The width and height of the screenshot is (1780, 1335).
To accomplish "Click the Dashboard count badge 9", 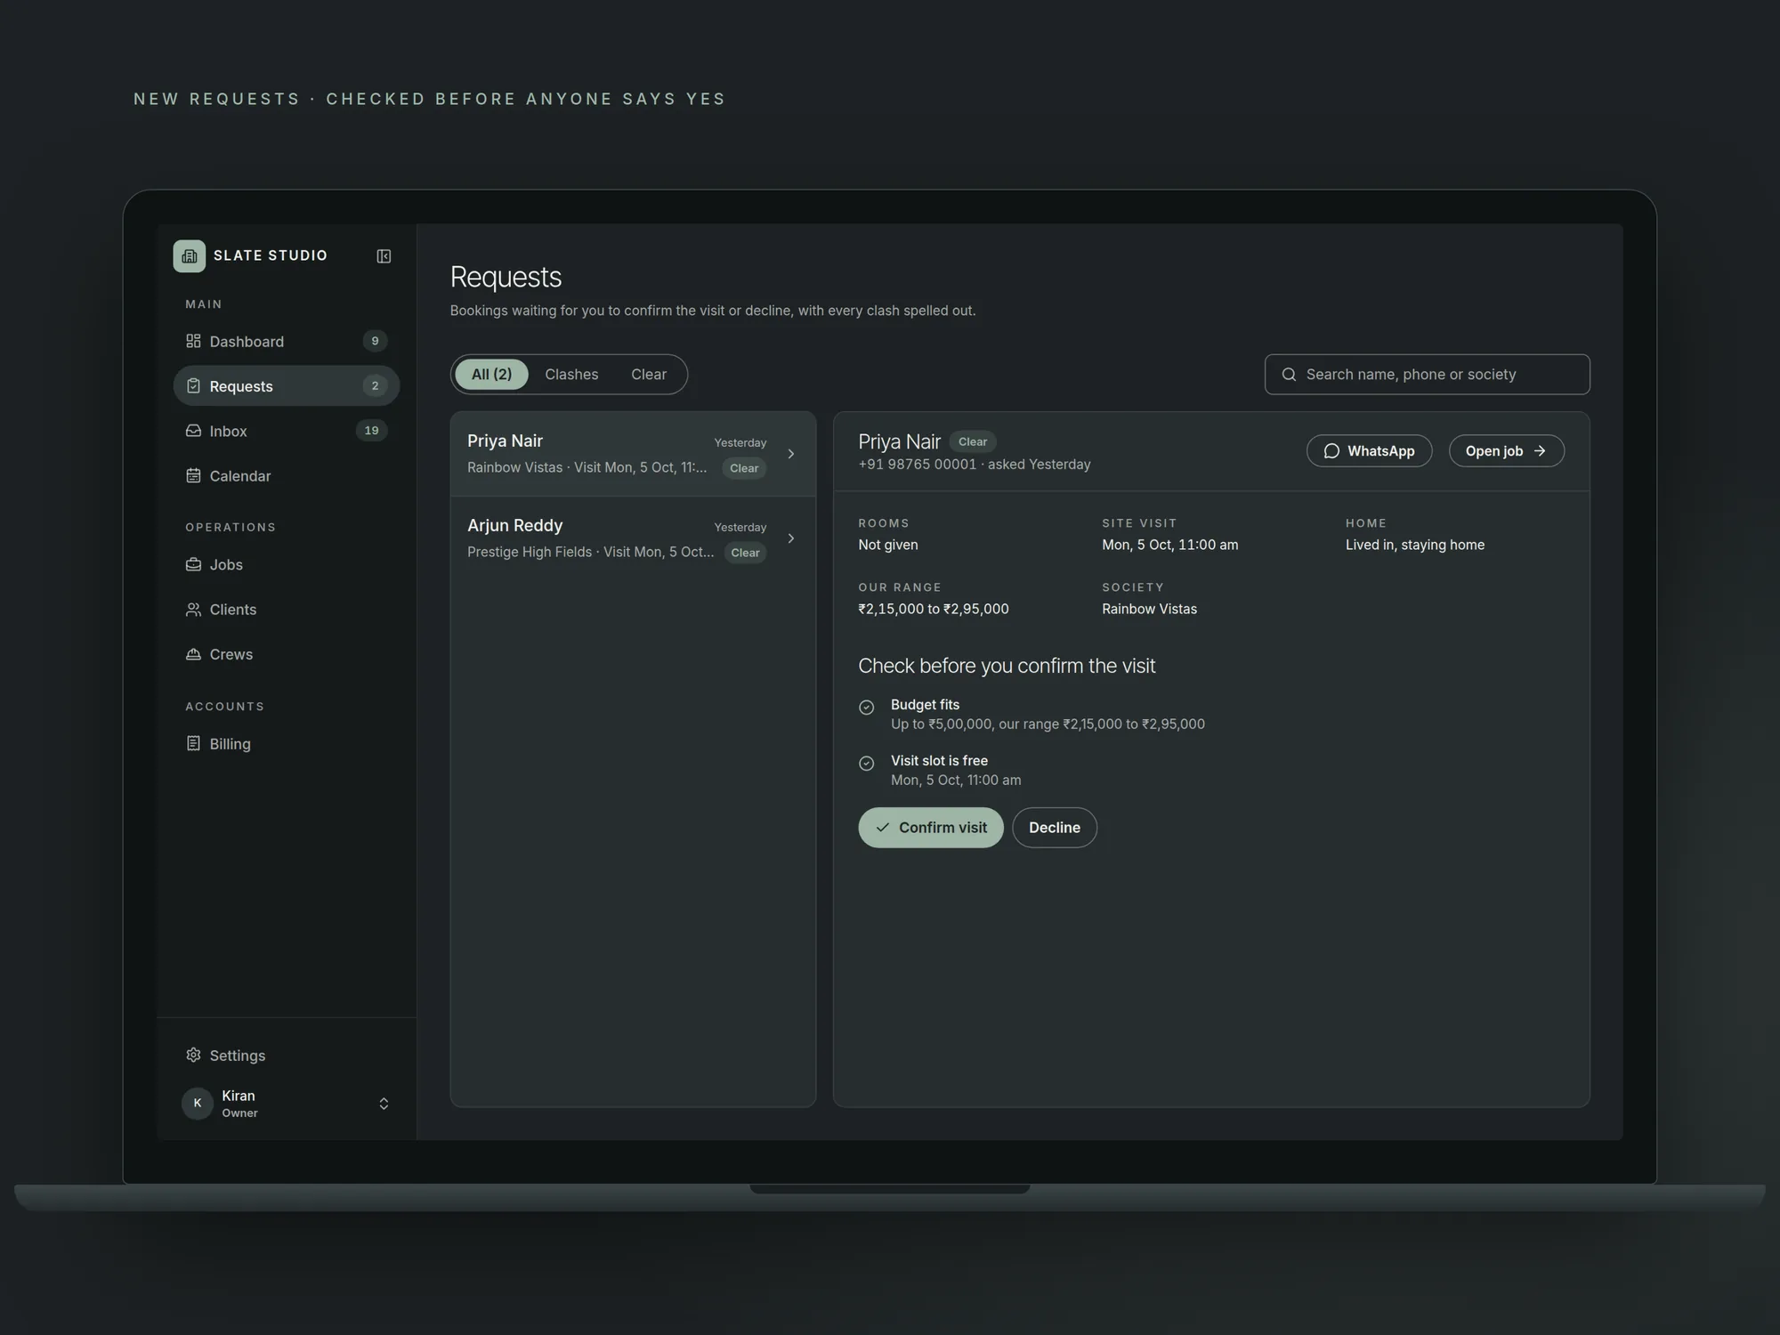I will pyautogui.click(x=375, y=341).
